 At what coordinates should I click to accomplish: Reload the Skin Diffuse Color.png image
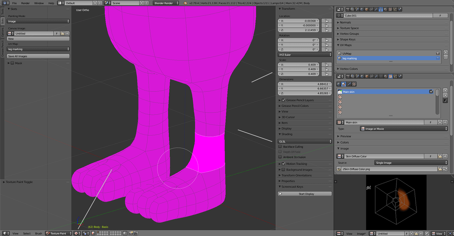(x=445, y=169)
